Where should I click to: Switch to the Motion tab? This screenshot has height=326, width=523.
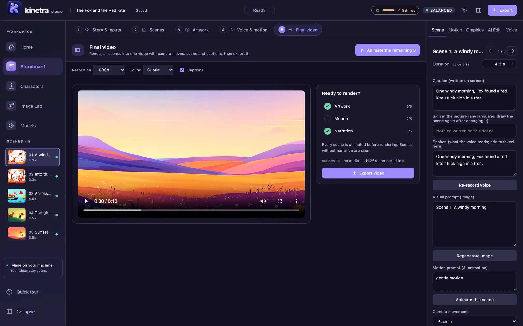(455, 30)
